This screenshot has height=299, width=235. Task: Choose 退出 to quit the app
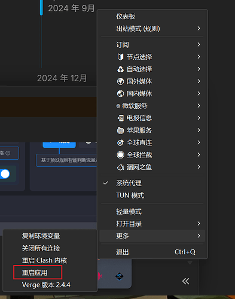152,252
